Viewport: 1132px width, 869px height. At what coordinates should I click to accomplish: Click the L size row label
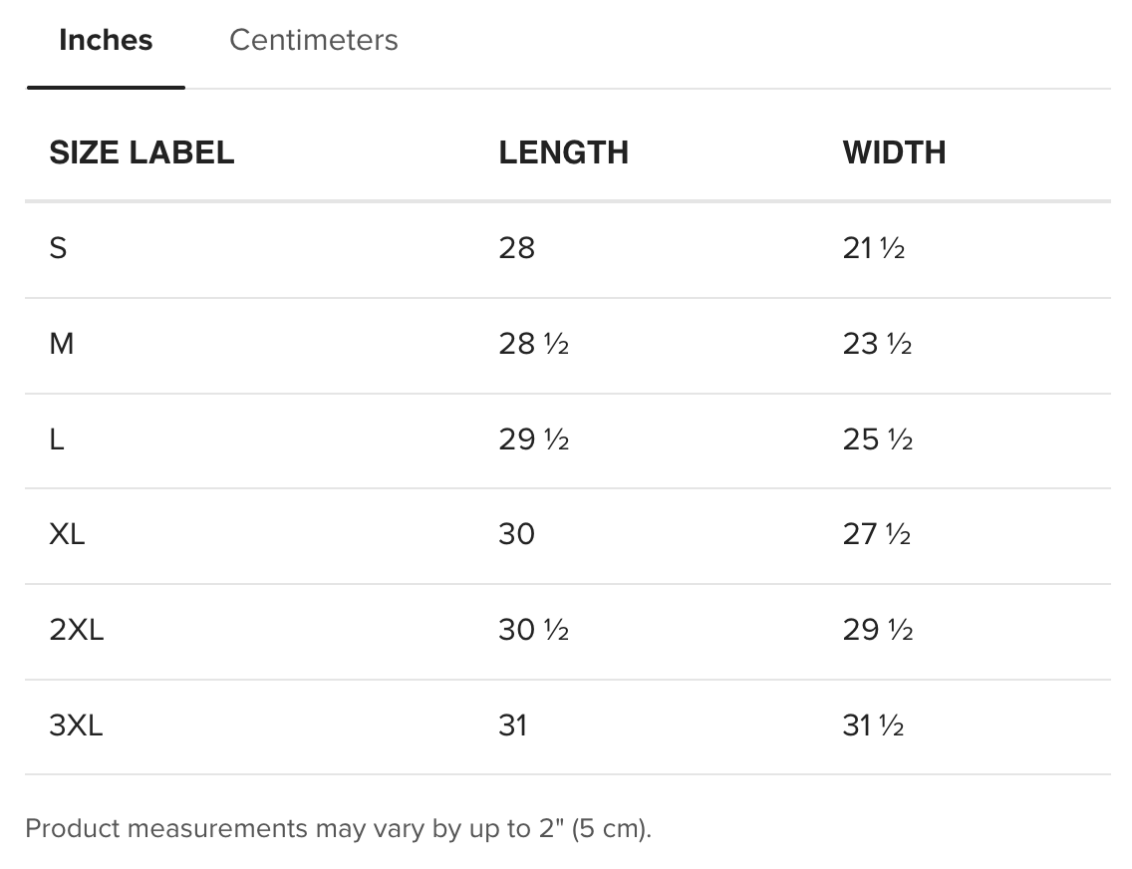[57, 439]
